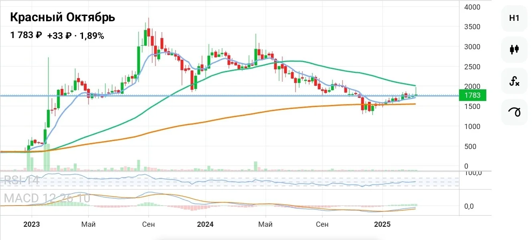Click the green 1783 price tag
The image size is (532, 240).
[x=472, y=95]
